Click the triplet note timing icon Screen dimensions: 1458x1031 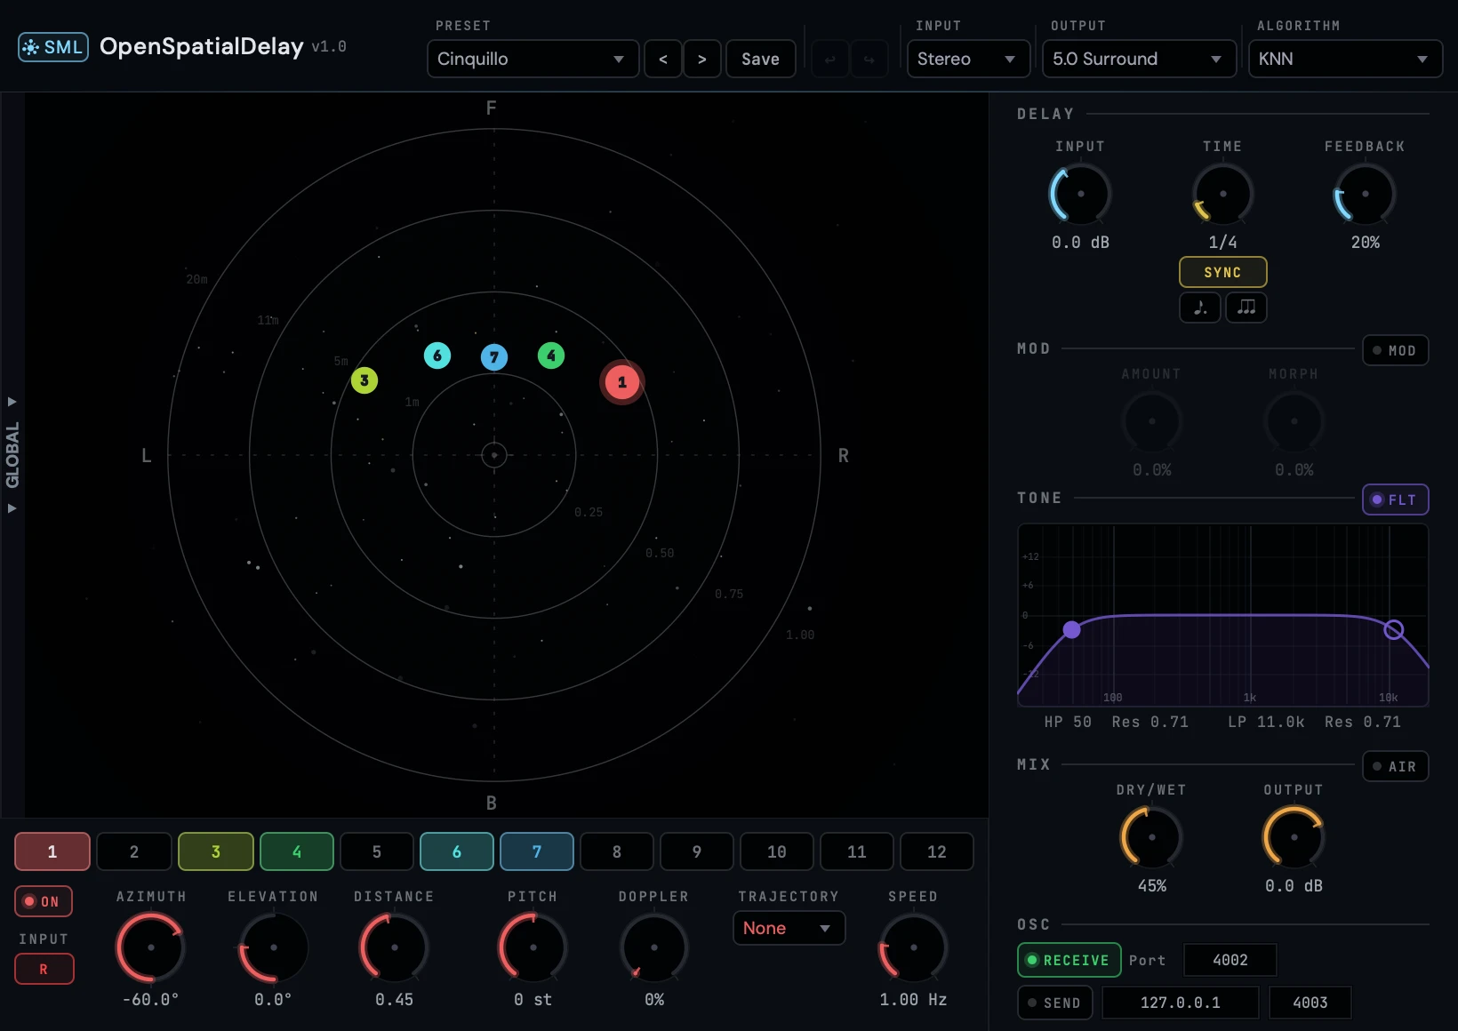1246,308
